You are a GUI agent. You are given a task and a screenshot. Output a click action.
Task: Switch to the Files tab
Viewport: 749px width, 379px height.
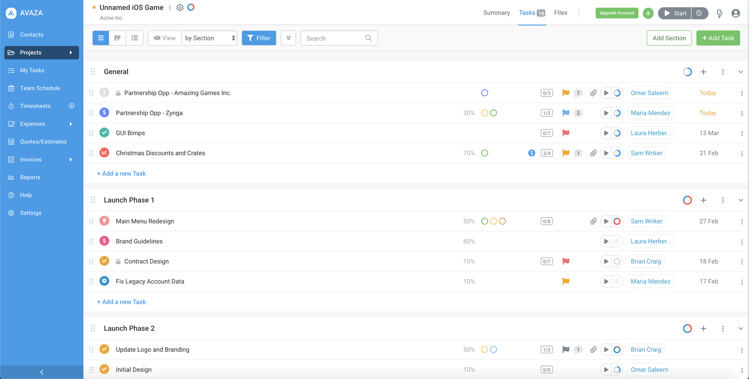[560, 13]
